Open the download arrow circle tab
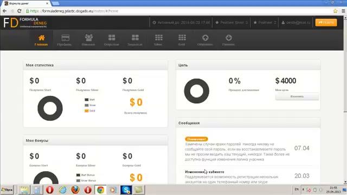This screenshot has width=347, height=195. tap(229, 40)
